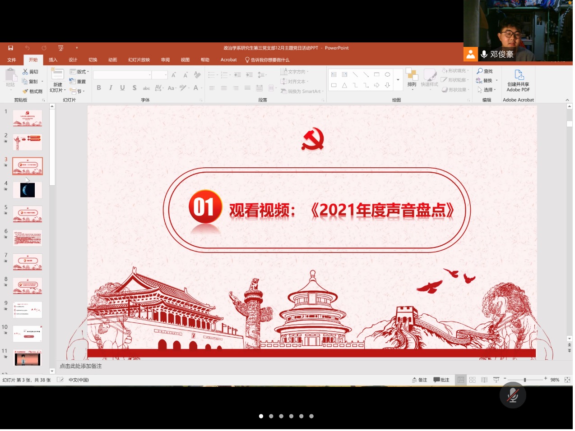Switch to the 切换 Transitions tab
Screen dimensions: 575x431
tap(93, 60)
